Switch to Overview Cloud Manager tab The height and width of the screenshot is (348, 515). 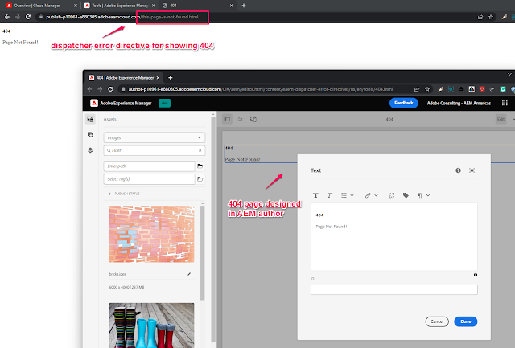click(37, 6)
